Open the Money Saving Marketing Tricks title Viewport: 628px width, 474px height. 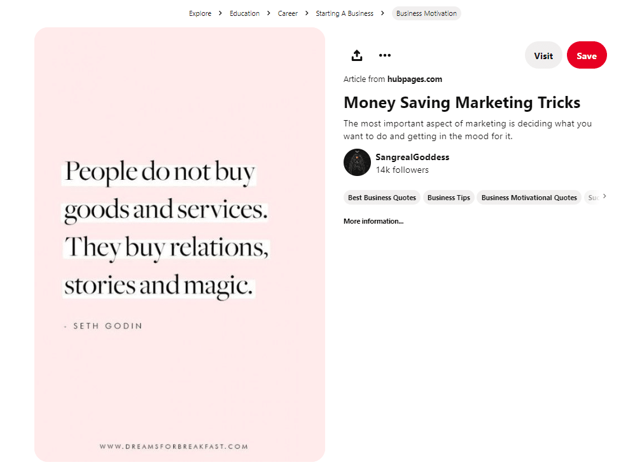tap(462, 102)
